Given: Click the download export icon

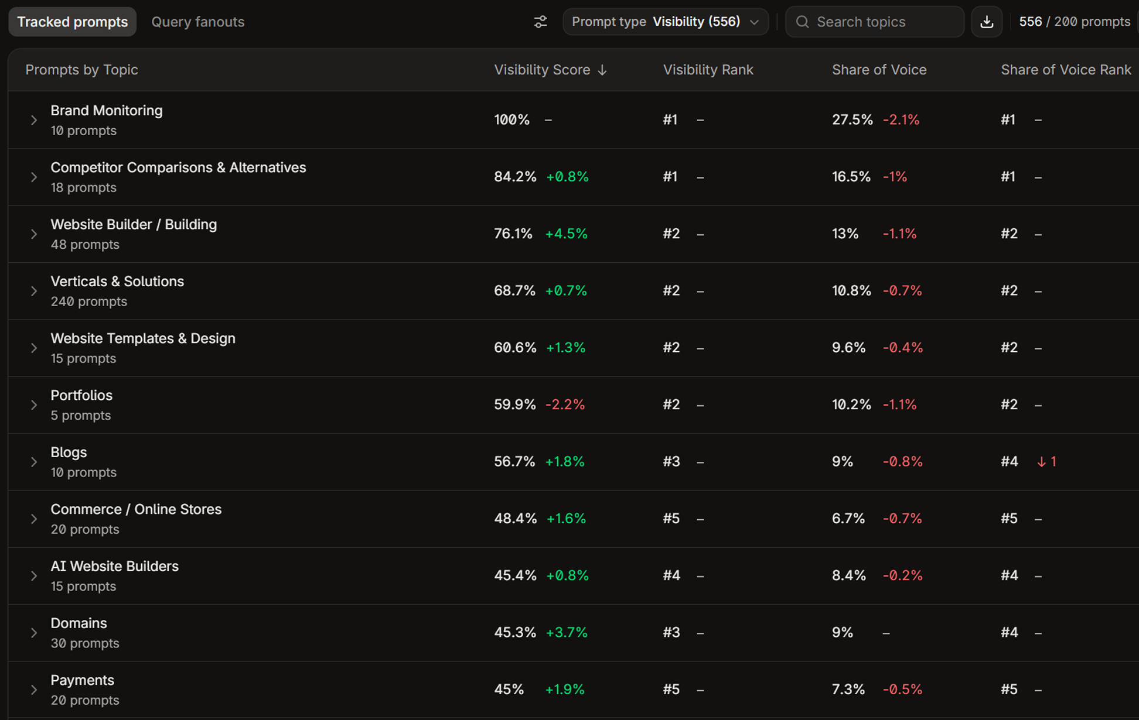Looking at the screenshot, I should click(x=987, y=22).
